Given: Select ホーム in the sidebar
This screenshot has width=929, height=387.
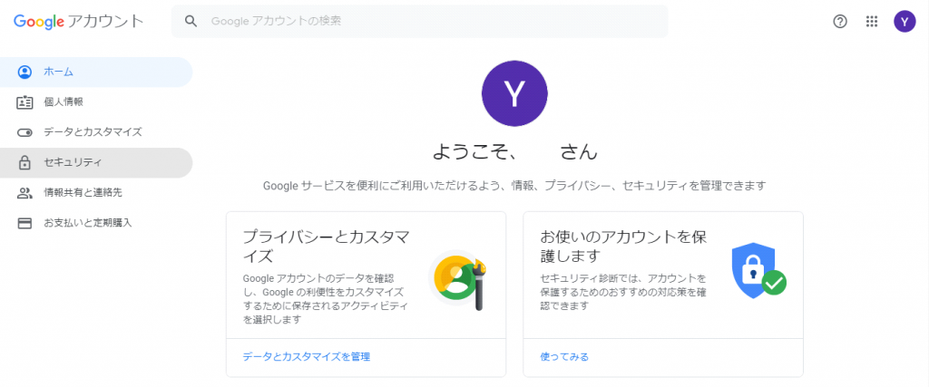Looking at the screenshot, I should point(96,73).
